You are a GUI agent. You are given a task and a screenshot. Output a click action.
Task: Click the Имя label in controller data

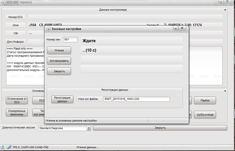[x=16, y=25]
